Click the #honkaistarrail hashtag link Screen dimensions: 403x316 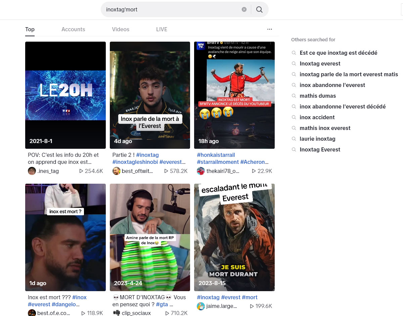tap(216, 155)
